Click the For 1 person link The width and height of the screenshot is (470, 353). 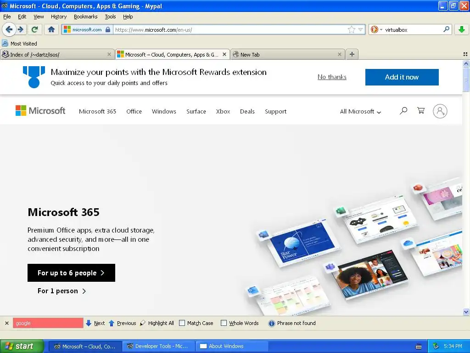click(x=62, y=291)
